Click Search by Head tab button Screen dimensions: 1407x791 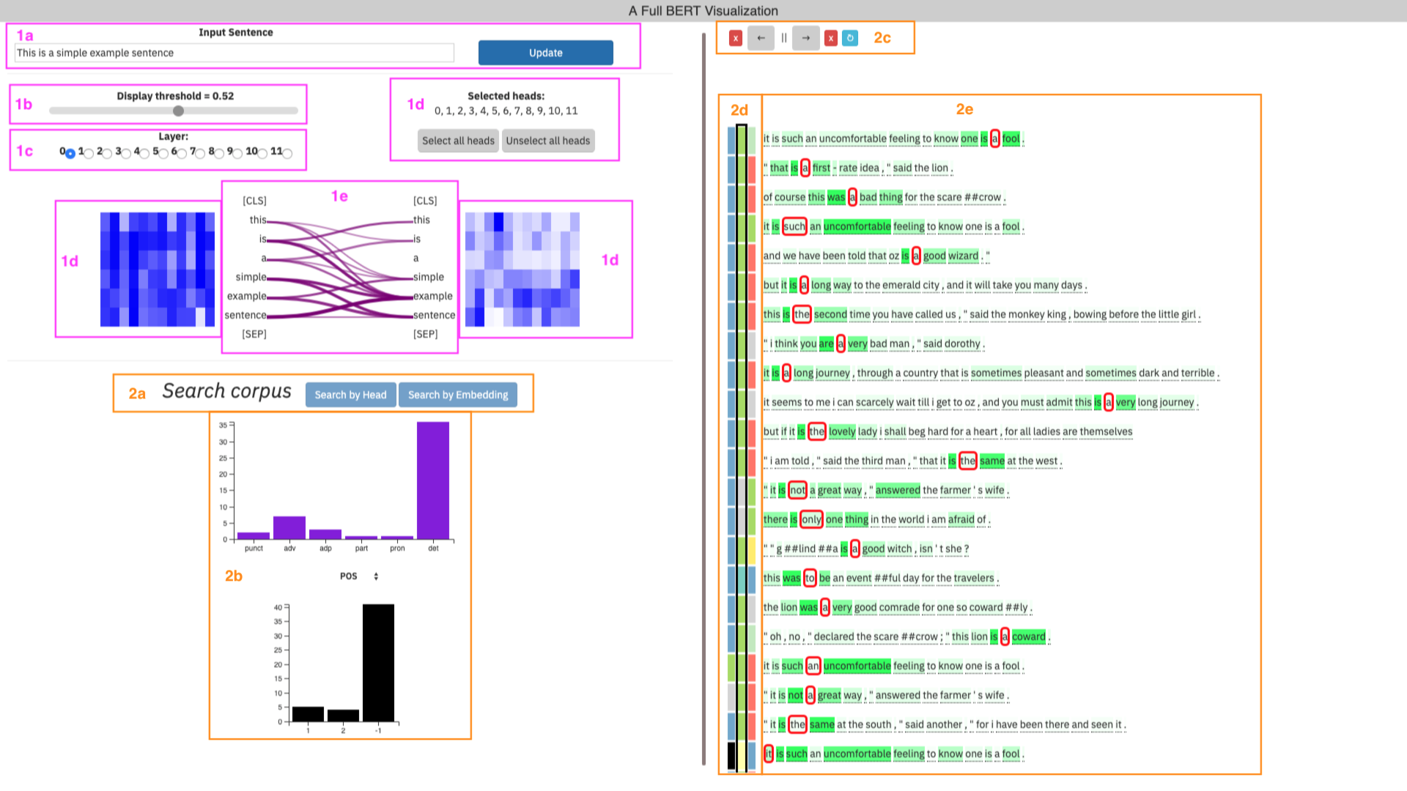click(350, 395)
